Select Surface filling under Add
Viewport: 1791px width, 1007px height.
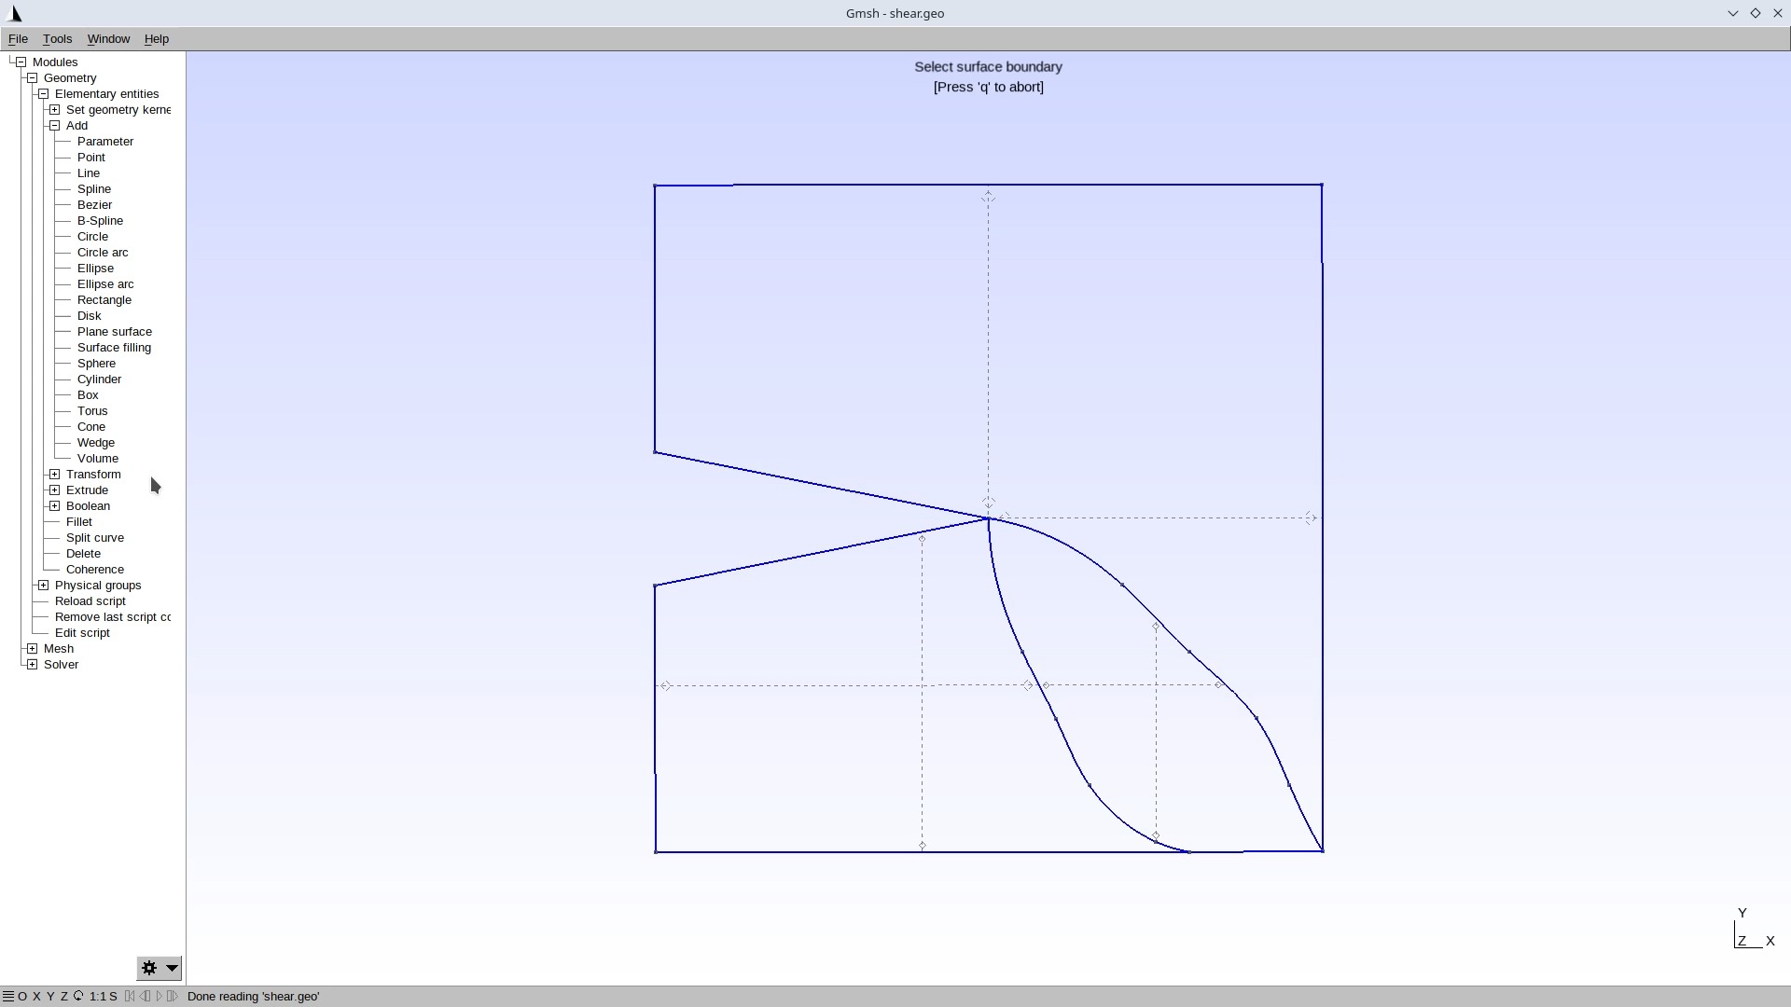[x=114, y=347]
